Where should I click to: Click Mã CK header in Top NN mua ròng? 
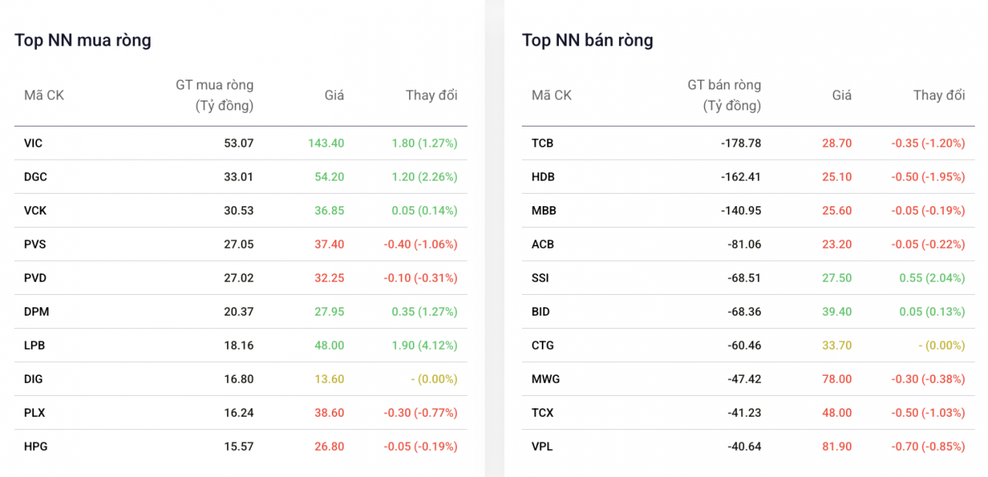click(x=44, y=95)
